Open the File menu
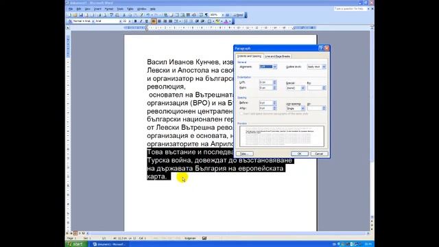This screenshot has width=439, height=247. (71, 9)
